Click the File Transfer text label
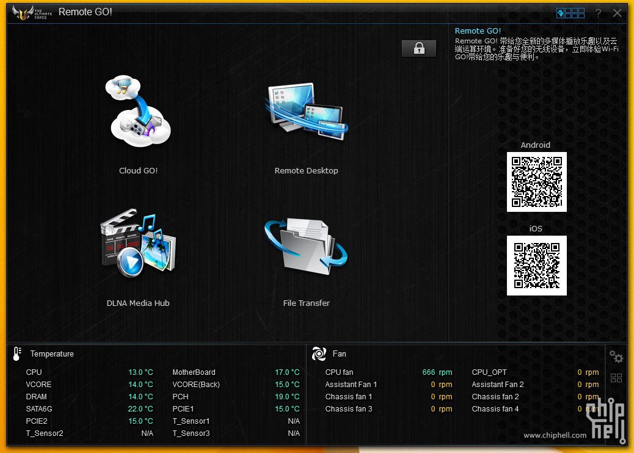Image resolution: width=634 pixels, height=453 pixels. pos(306,303)
